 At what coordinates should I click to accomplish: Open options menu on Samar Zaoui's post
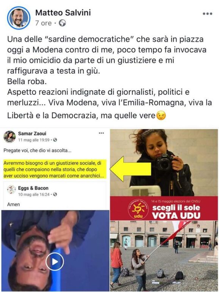pyautogui.click(x=101, y=133)
